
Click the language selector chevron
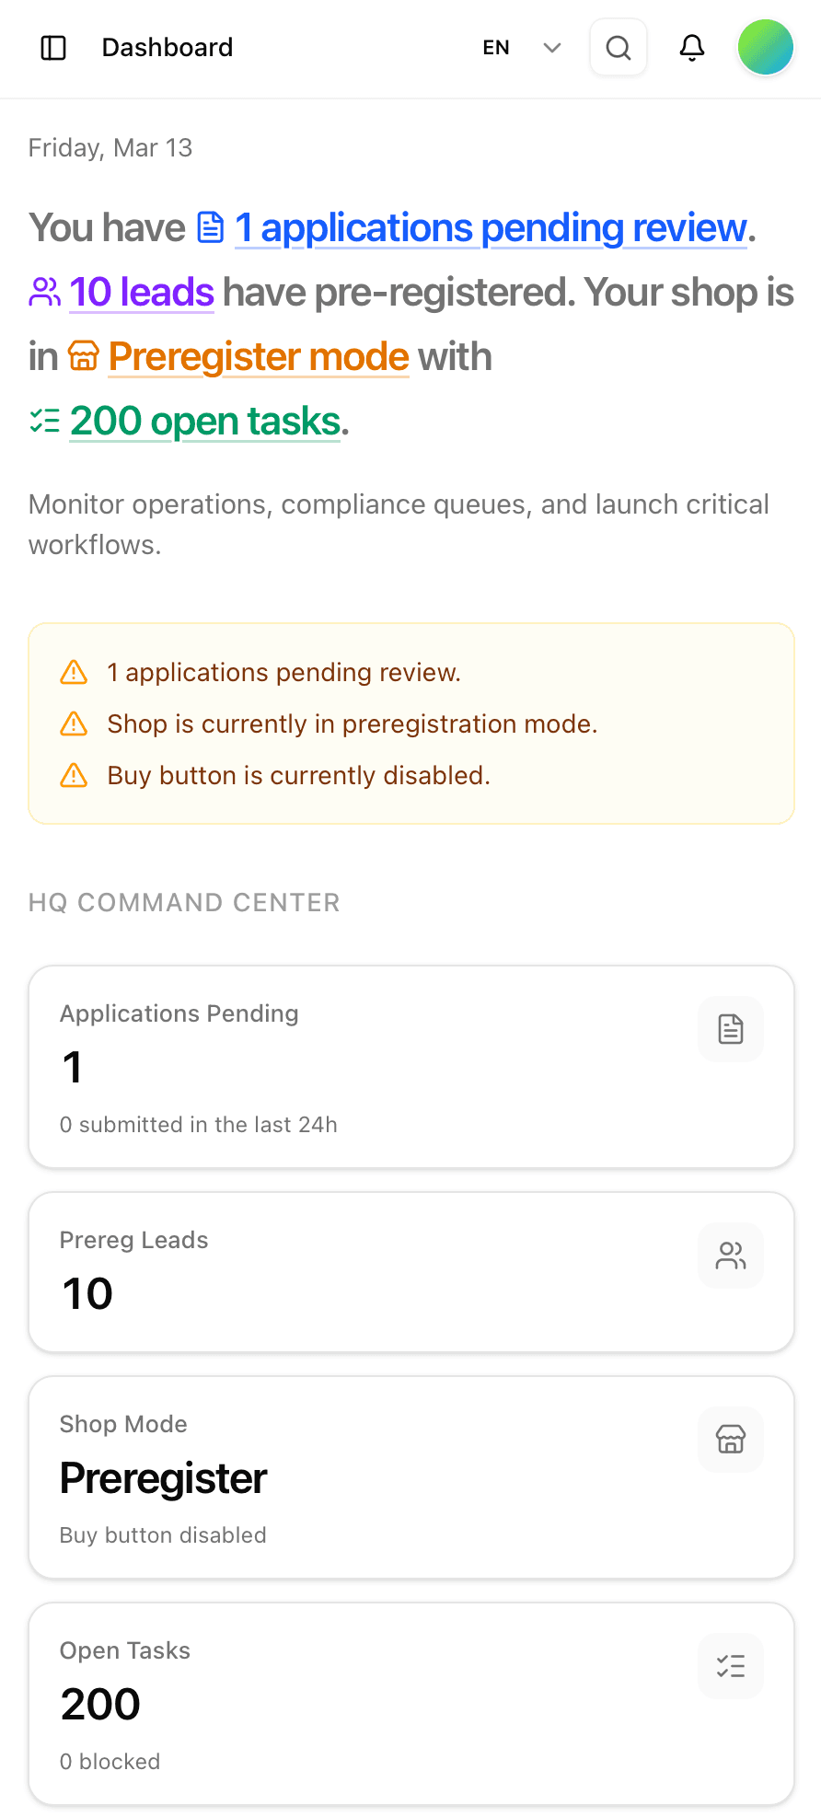click(x=552, y=48)
